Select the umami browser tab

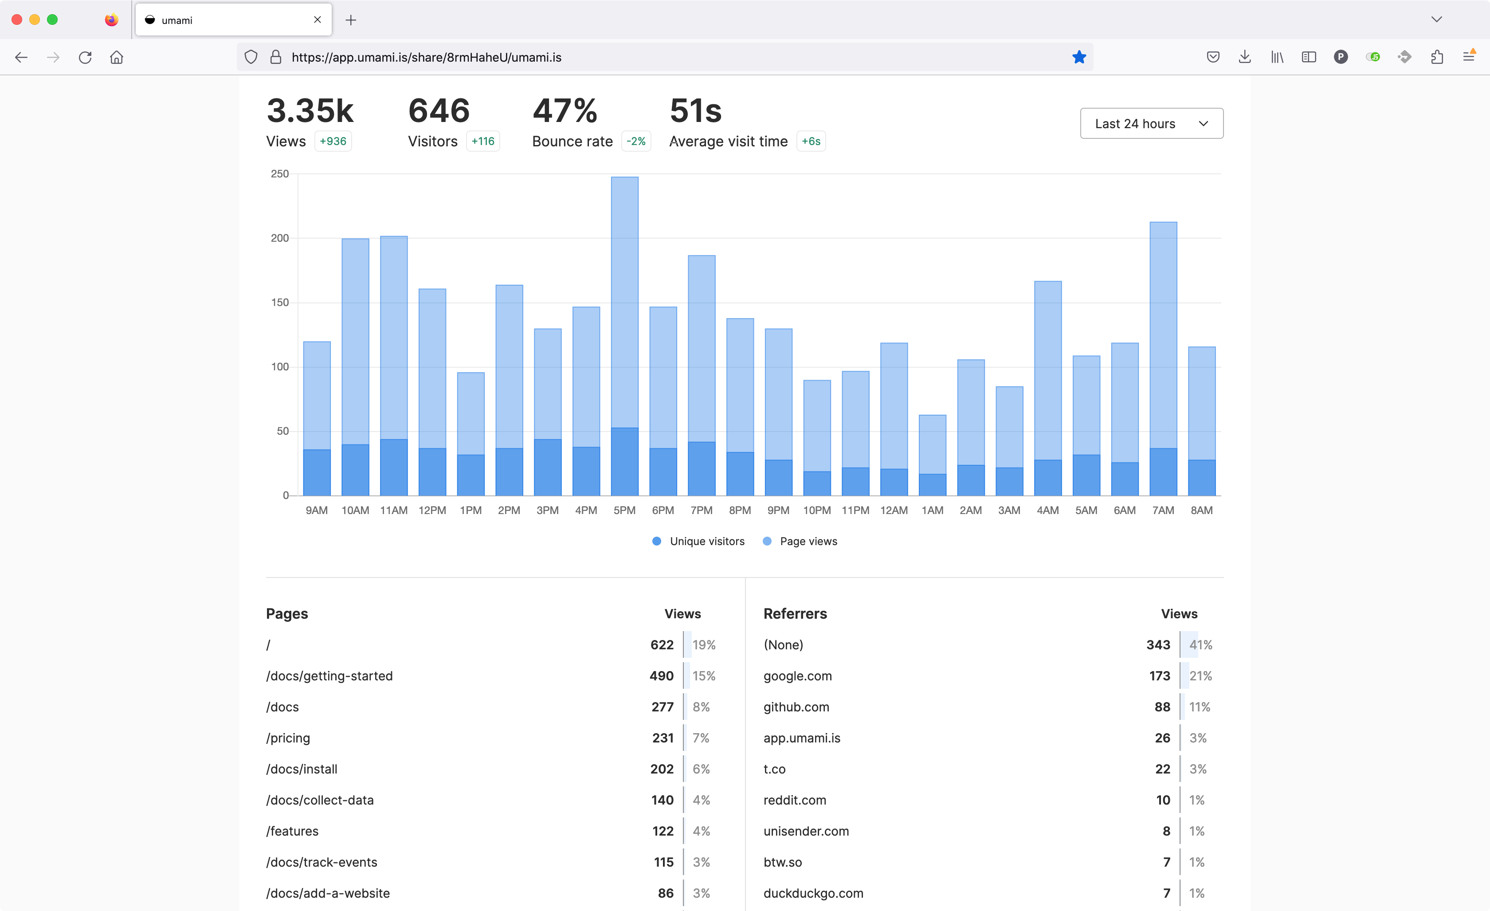click(233, 20)
